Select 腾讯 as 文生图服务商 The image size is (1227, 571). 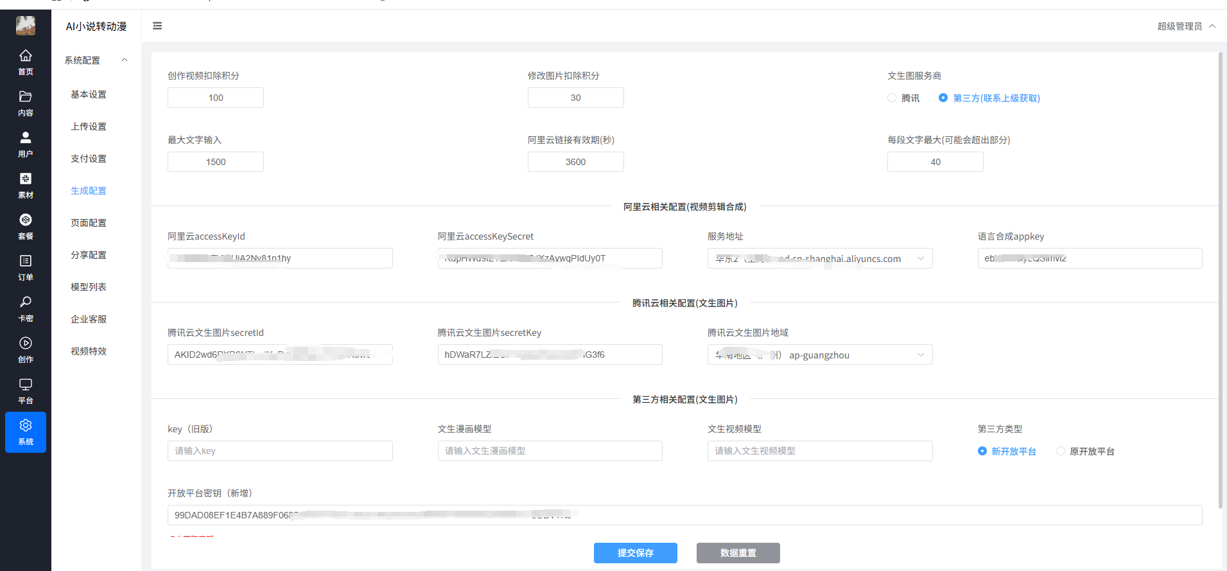(x=903, y=98)
